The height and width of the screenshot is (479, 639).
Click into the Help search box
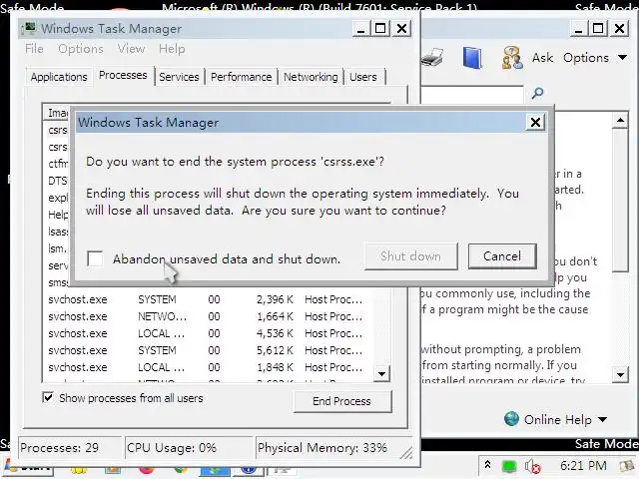(x=472, y=94)
